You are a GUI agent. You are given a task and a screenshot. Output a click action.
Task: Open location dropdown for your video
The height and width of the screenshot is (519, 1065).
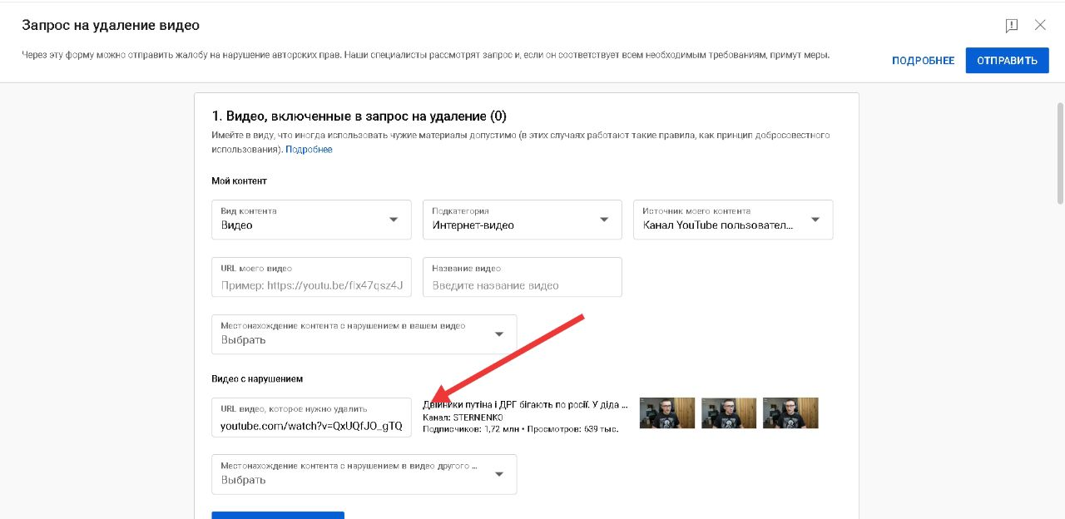(364, 334)
